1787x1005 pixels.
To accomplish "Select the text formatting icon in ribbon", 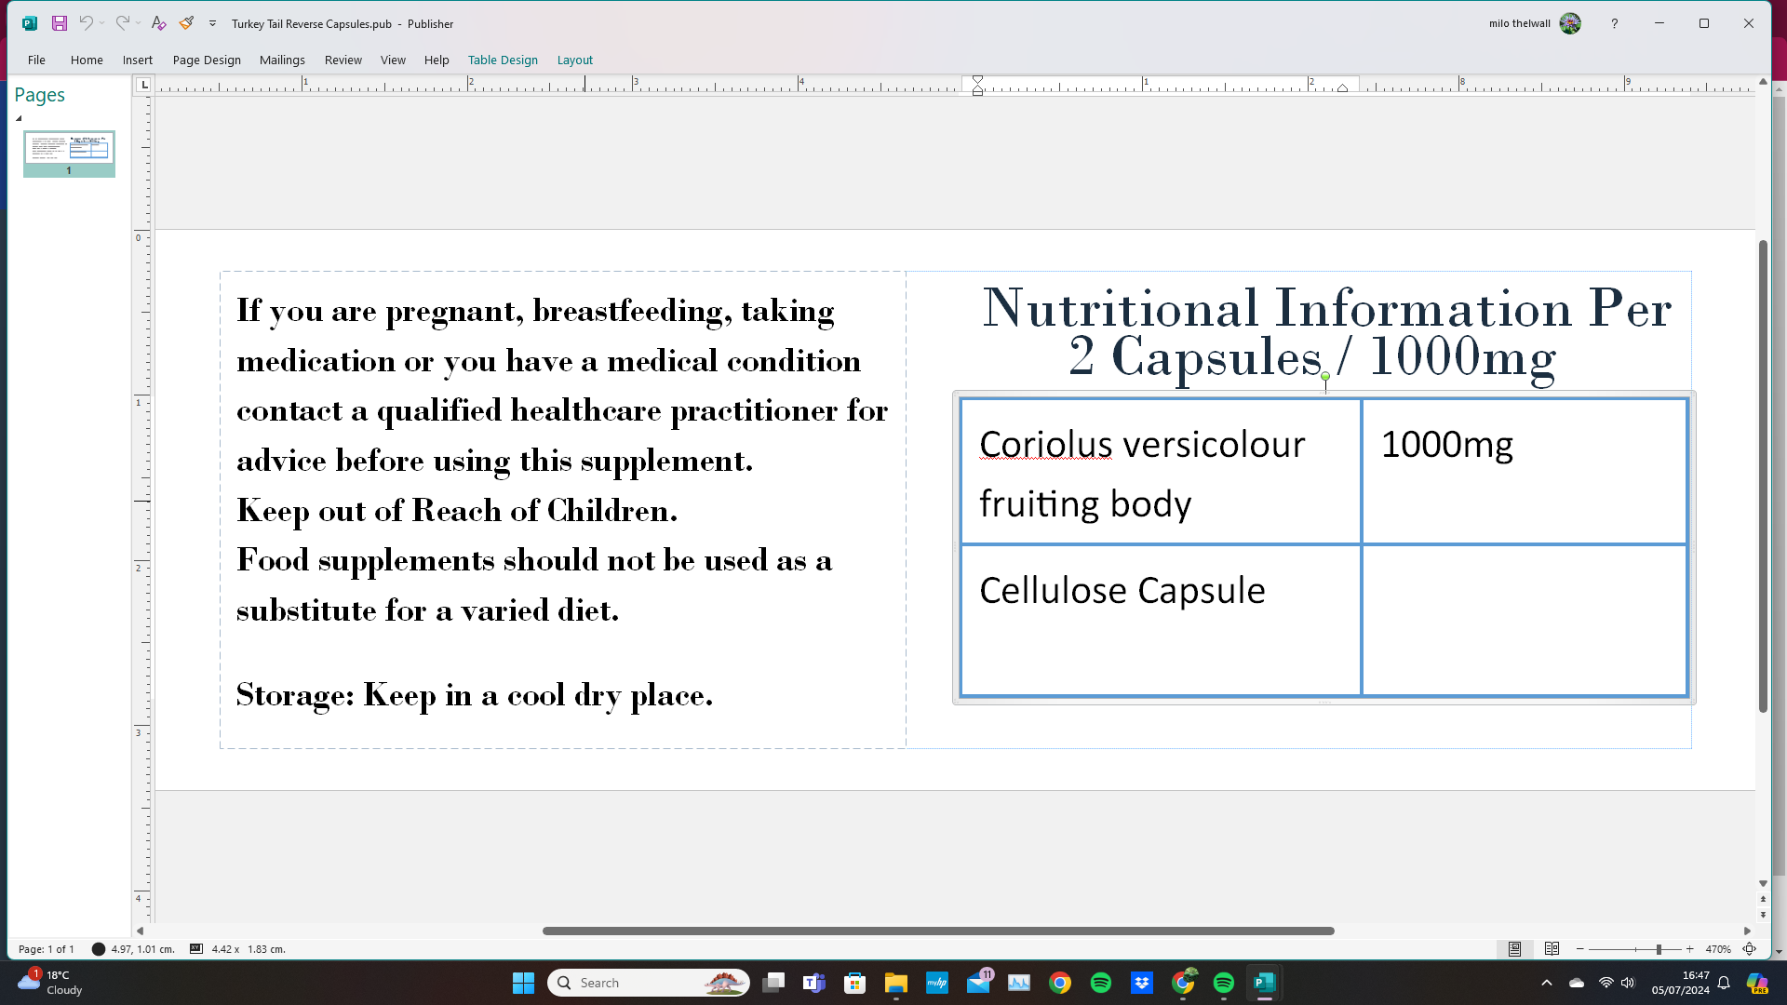I will pyautogui.click(x=157, y=23).
